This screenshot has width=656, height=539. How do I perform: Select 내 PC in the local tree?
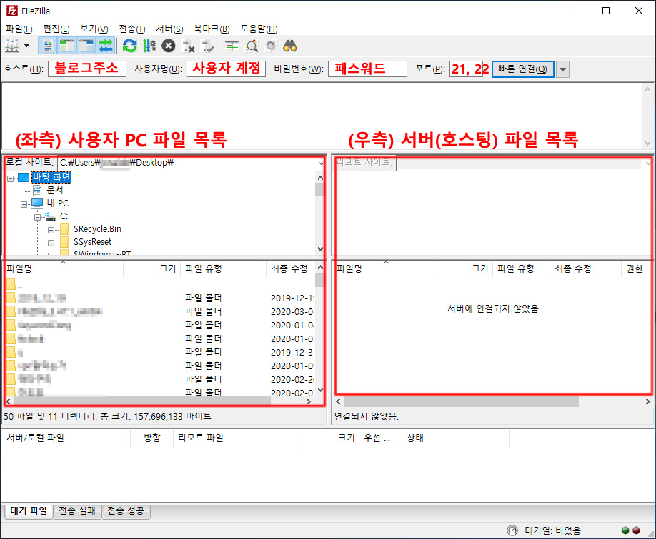(57, 203)
